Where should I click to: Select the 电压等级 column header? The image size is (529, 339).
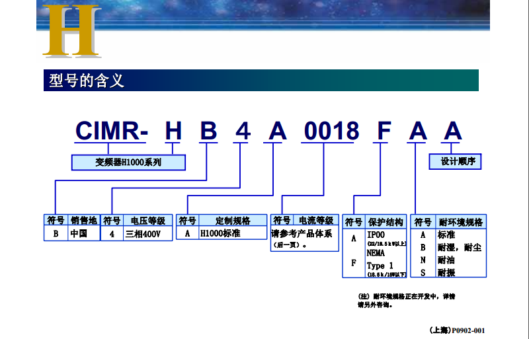(x=148, y=221)
